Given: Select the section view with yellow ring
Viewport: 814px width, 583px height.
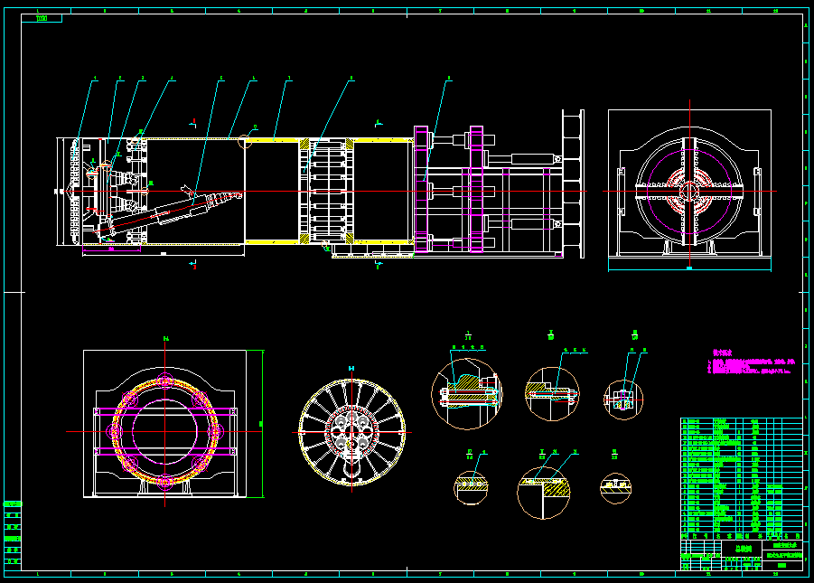Looking at the screenshot, I should coord(164,424).
